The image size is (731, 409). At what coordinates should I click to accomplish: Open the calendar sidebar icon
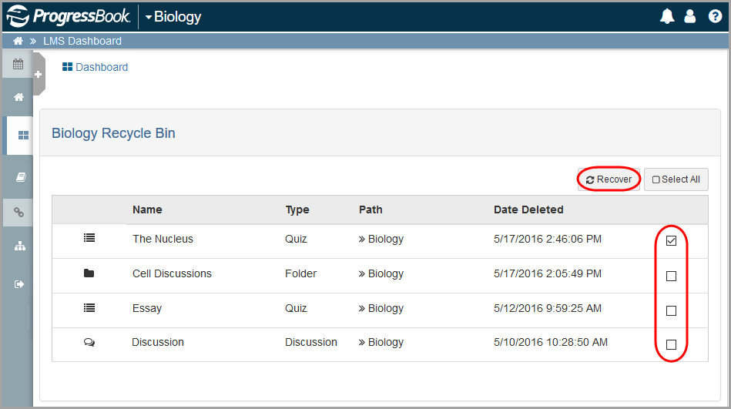tap(18, 65)
